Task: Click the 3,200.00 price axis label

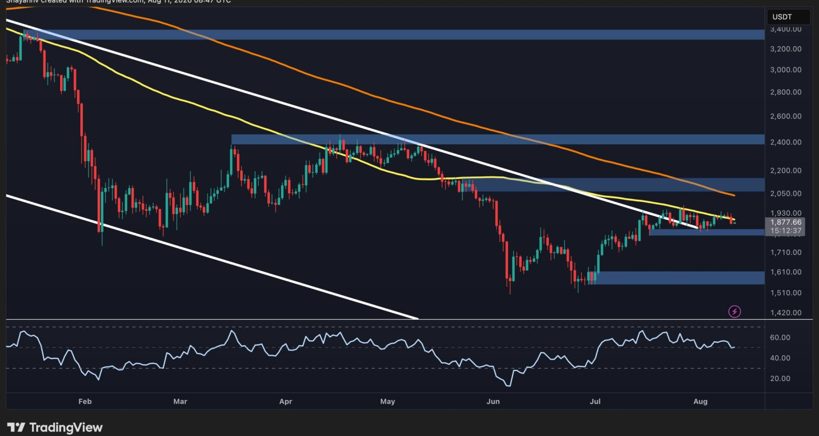Action: click(x=785, y=49)
